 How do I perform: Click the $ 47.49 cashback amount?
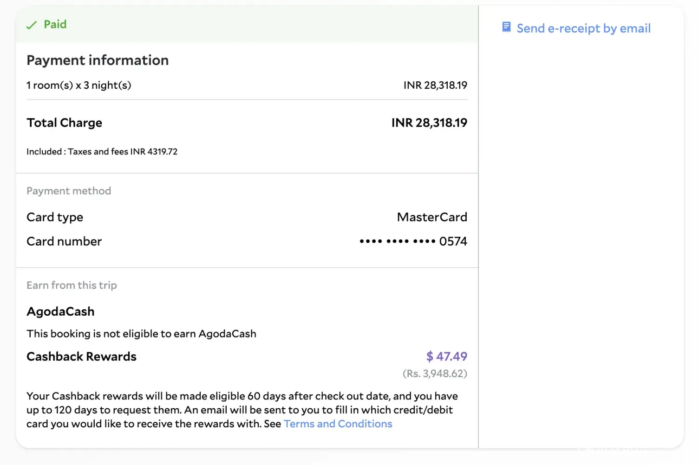point(446,357)
